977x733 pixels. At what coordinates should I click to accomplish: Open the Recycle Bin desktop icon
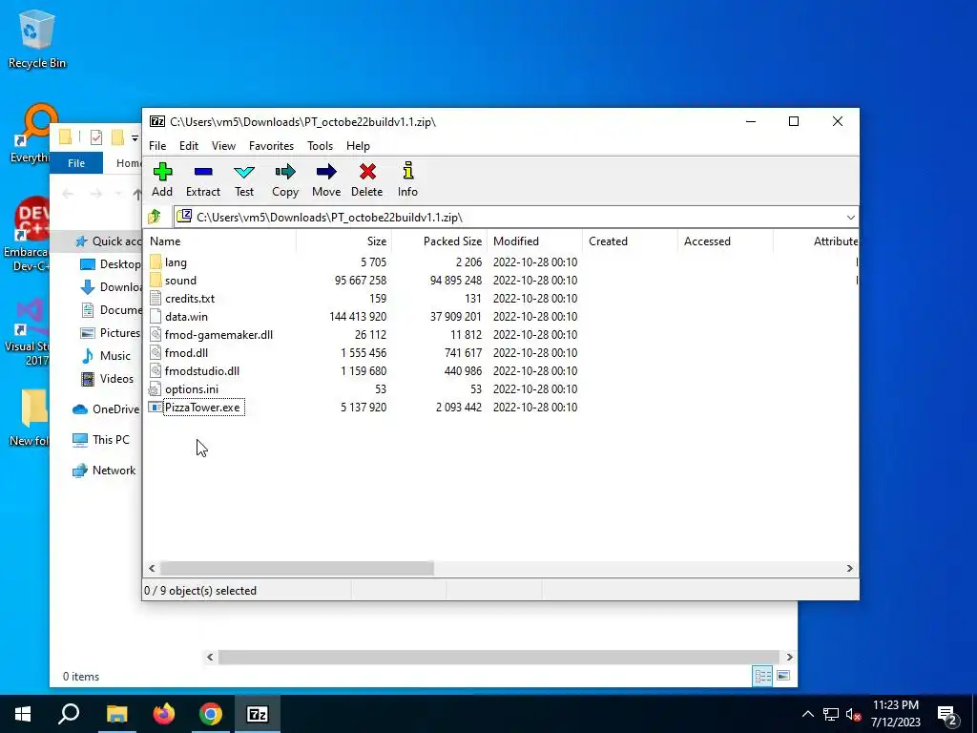click(x=37, y=30)
